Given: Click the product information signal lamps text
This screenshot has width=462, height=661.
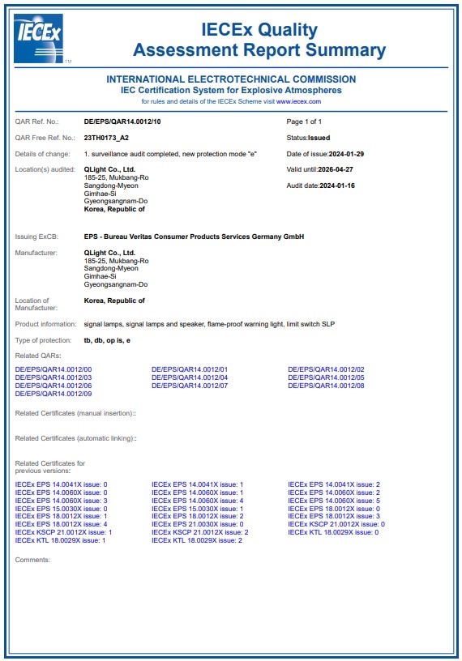Looking at the screenshot, I should click(209, 324).
